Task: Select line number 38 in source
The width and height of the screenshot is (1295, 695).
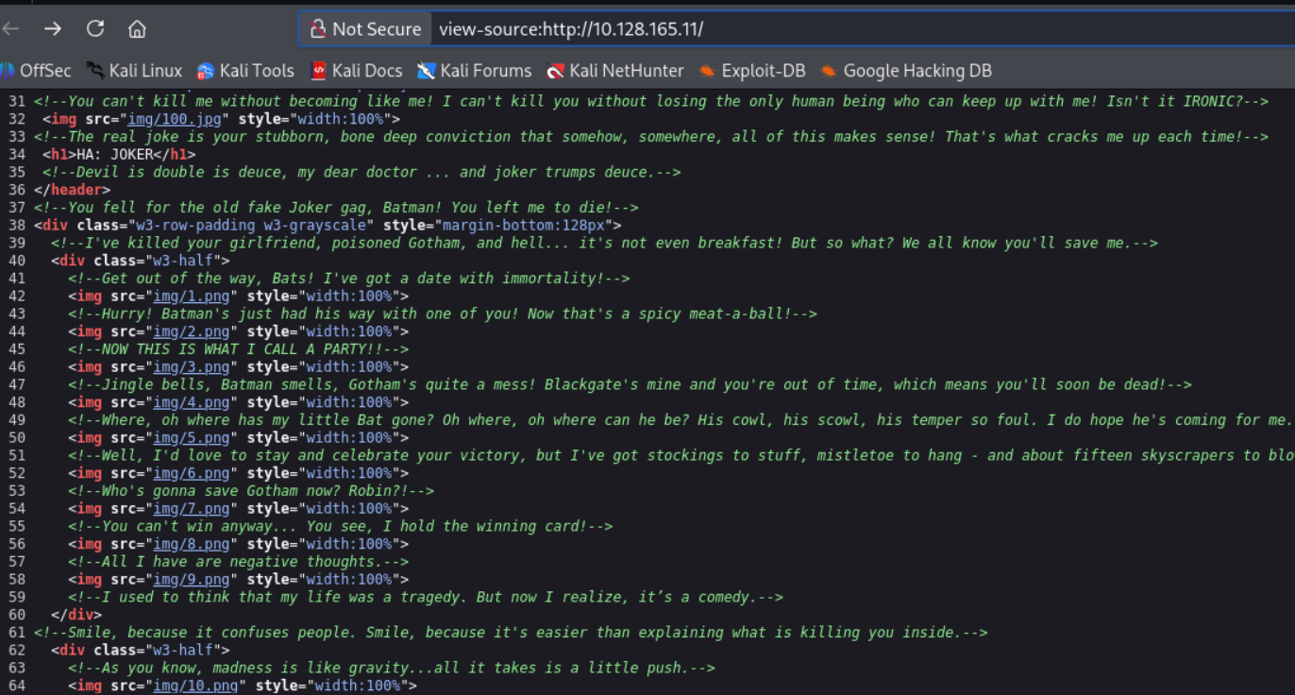Action: tap(16, 225)
